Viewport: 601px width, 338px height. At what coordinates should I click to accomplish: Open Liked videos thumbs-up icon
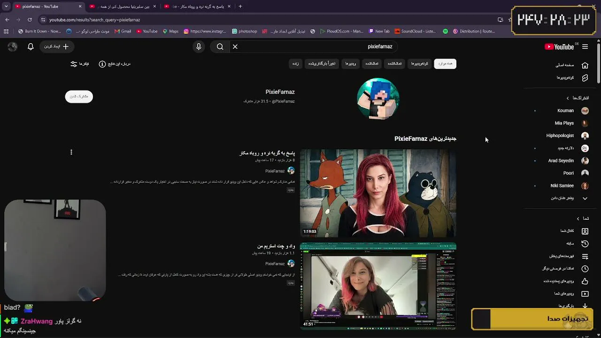(585, 281)
